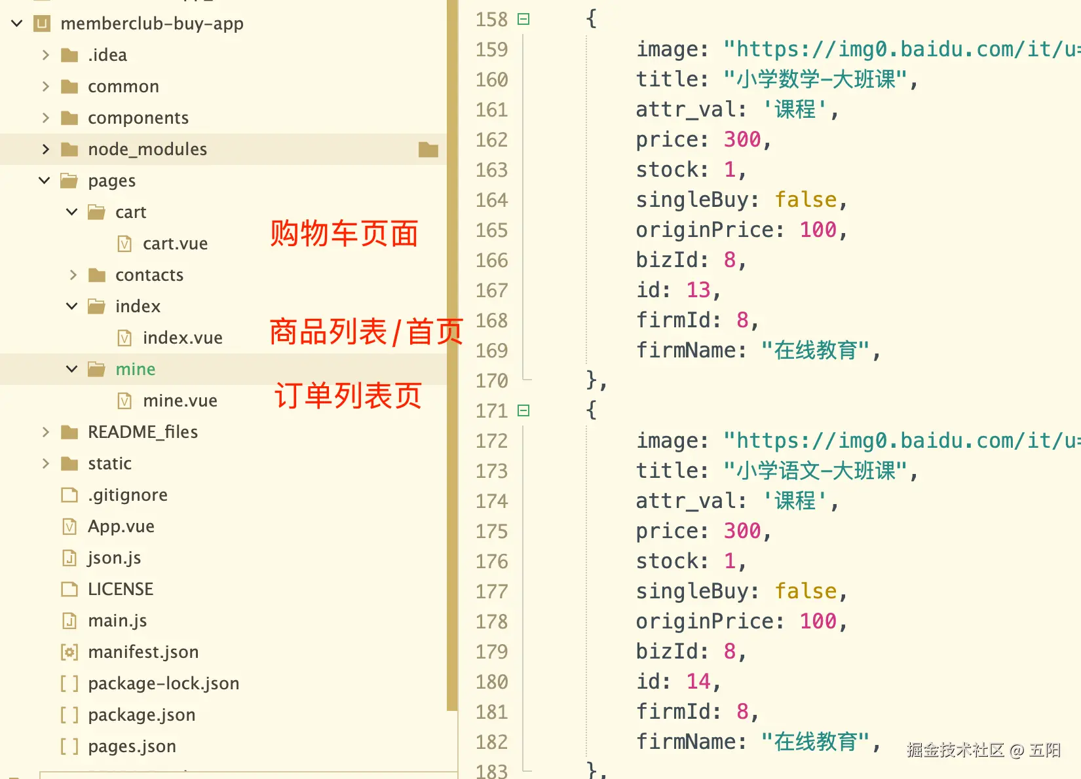Collapse the pages folder

point(45,181)
